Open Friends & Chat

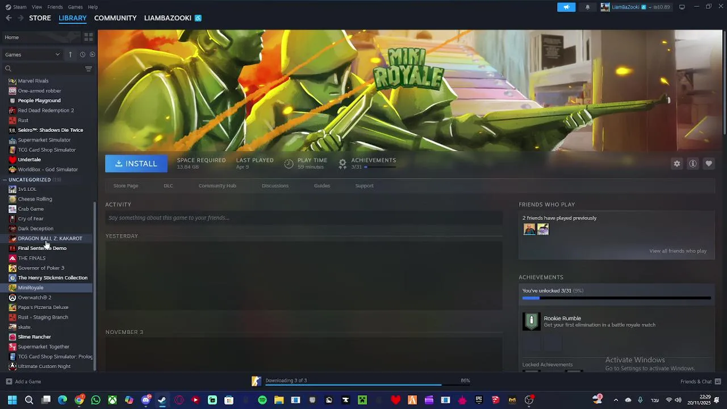point(700,382)
